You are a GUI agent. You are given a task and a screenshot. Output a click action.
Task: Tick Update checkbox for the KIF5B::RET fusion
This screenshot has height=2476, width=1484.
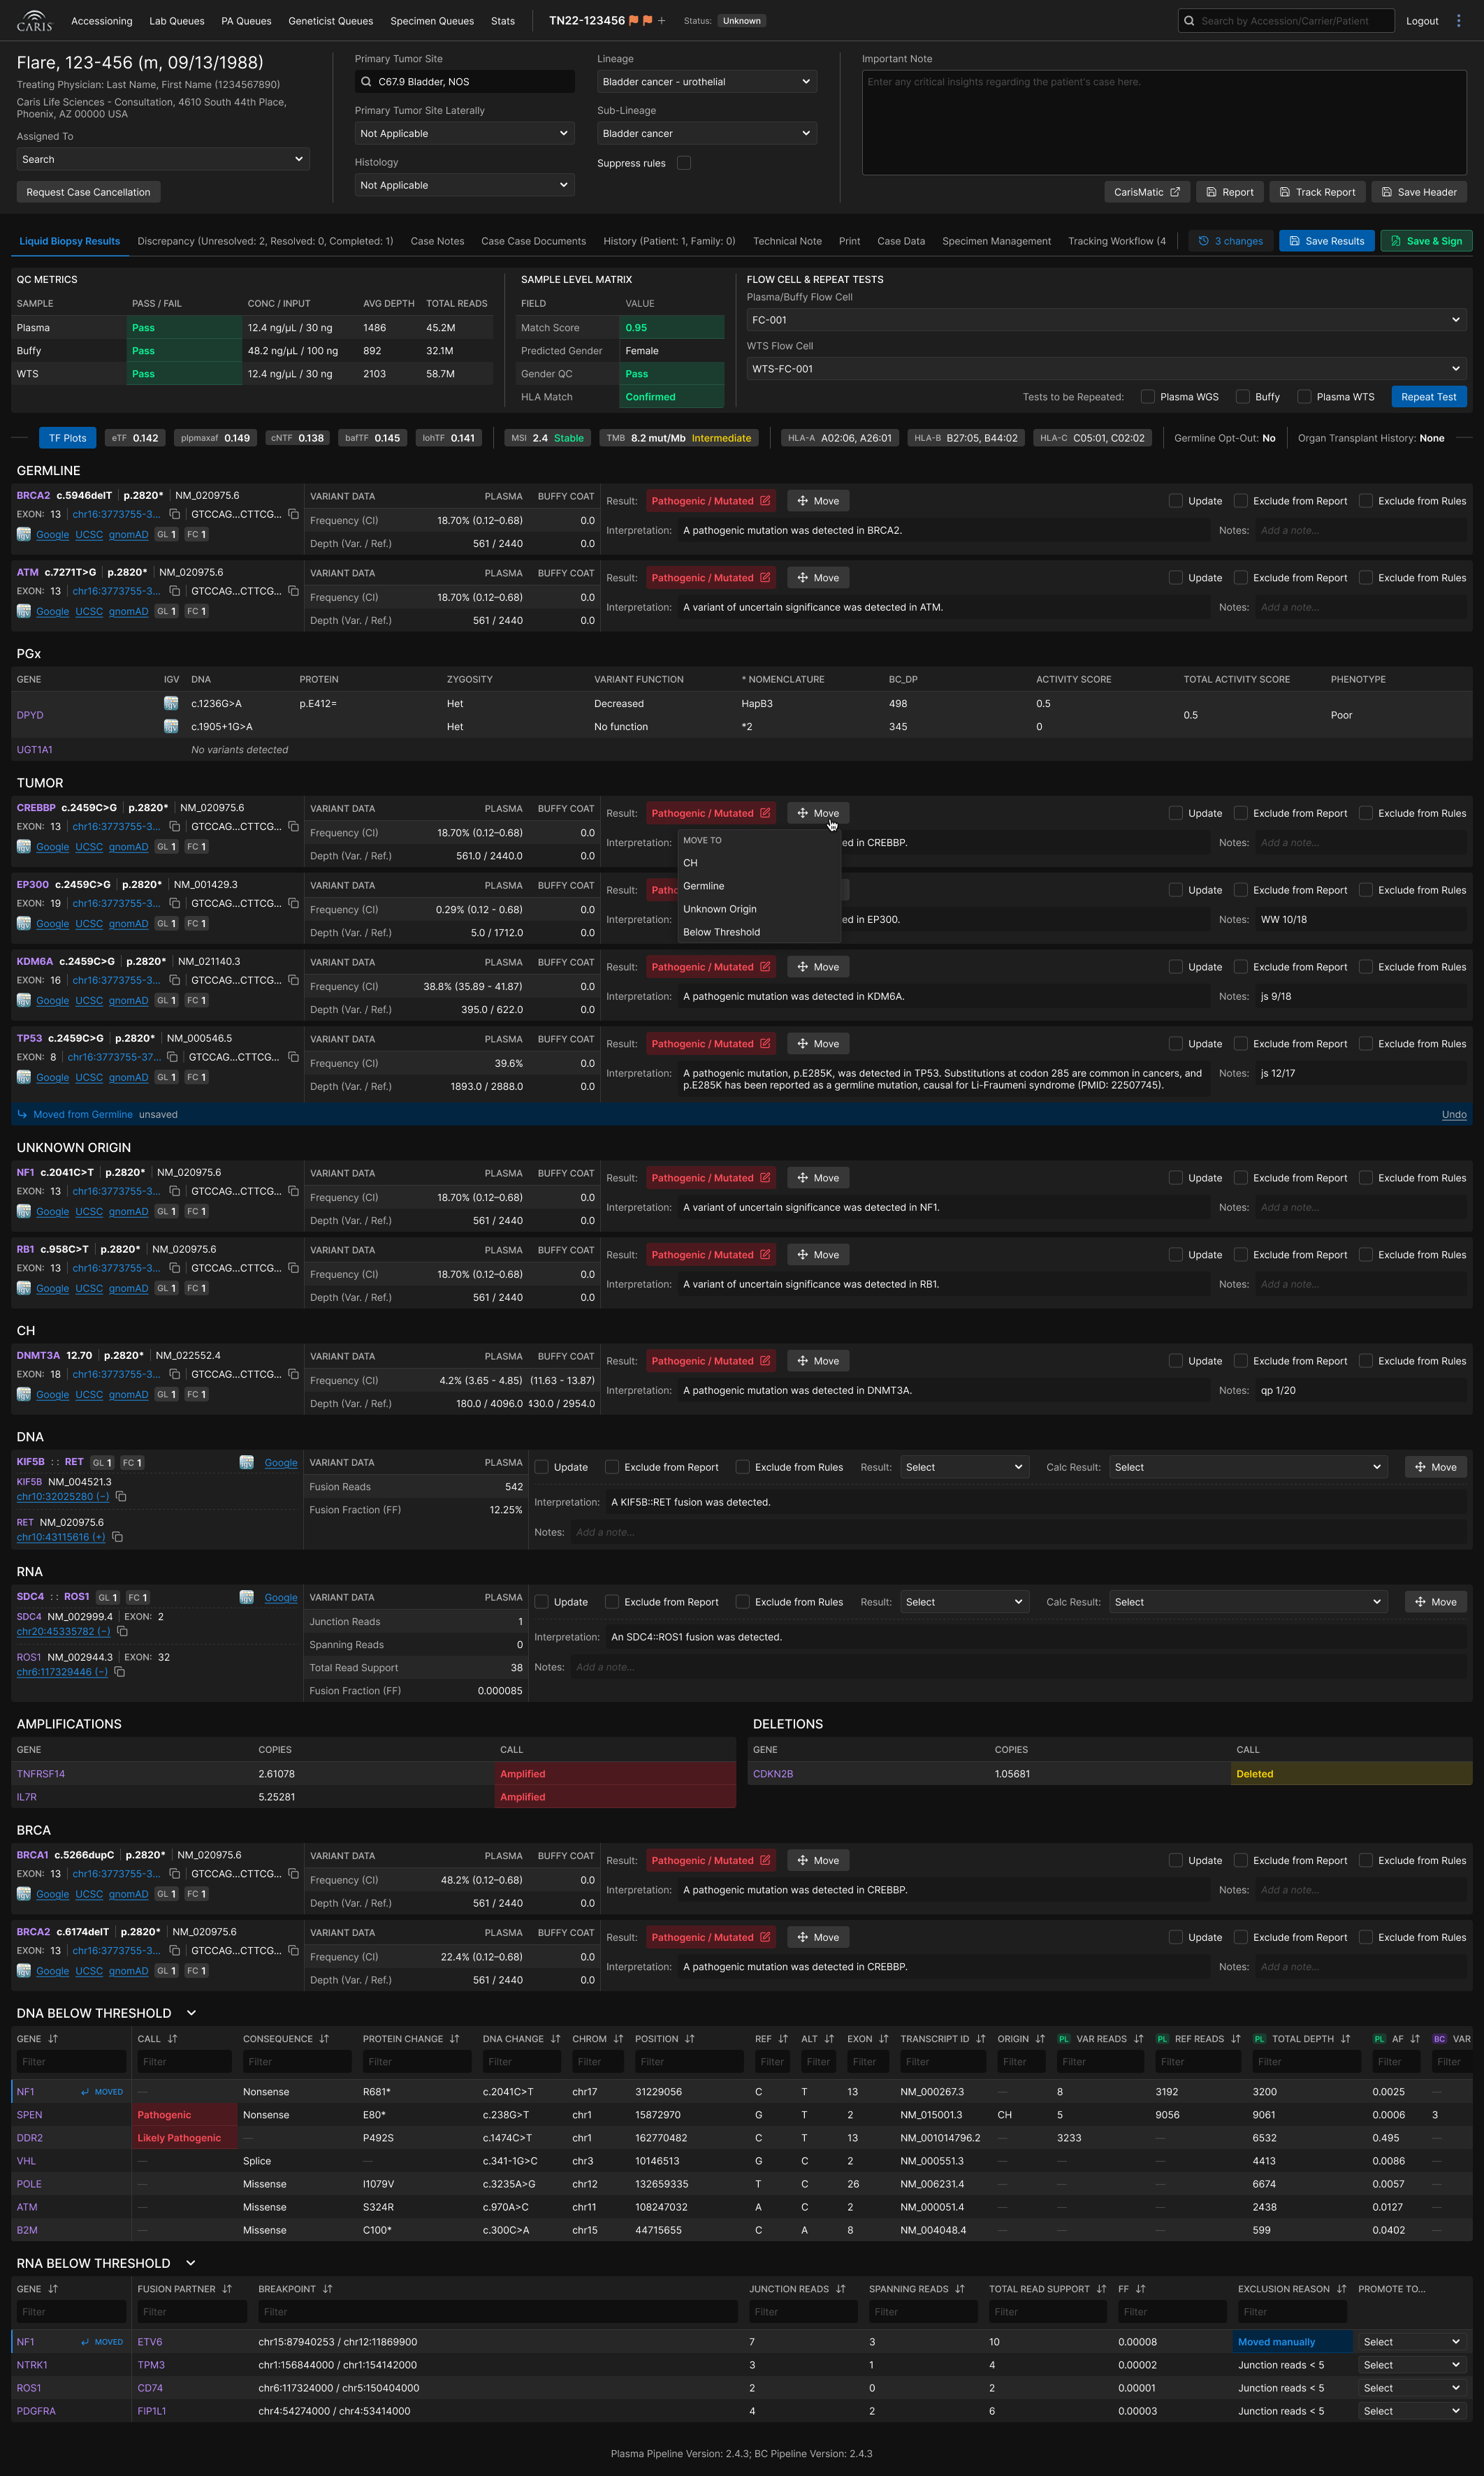[542, 1467]
